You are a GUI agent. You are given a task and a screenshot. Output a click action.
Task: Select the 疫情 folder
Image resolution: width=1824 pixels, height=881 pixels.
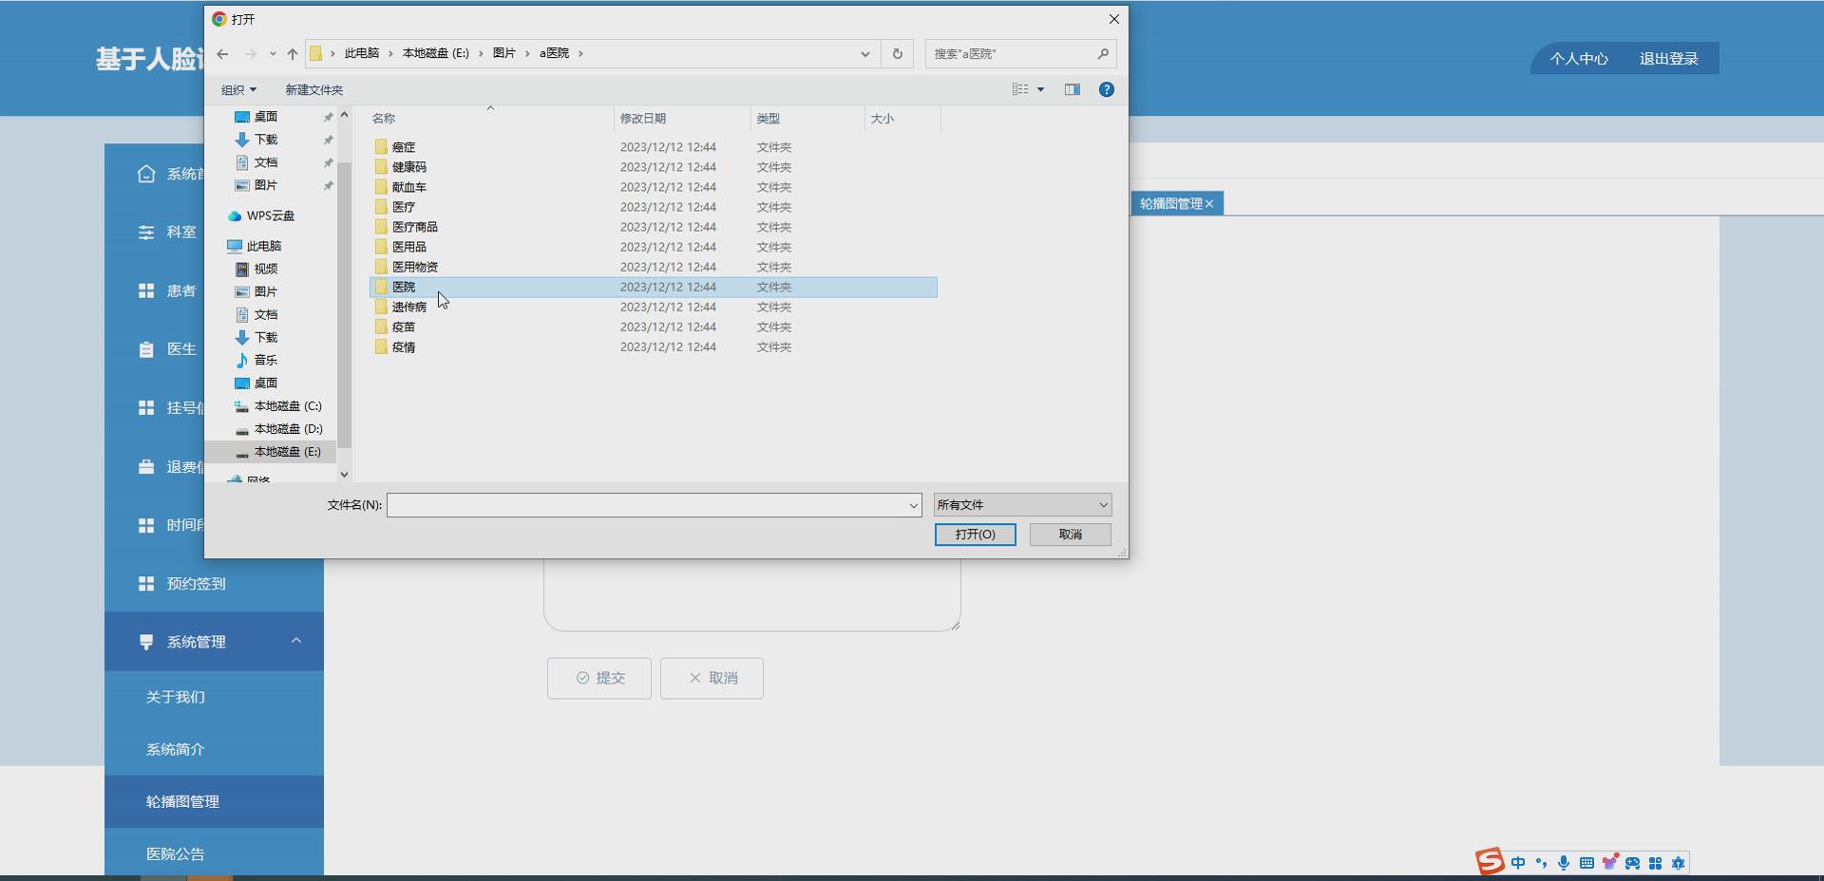(404, 347)
